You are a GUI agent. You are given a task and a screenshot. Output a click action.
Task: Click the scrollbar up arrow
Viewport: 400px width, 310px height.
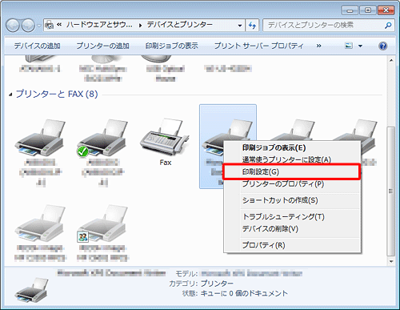(x=391, y=61)
